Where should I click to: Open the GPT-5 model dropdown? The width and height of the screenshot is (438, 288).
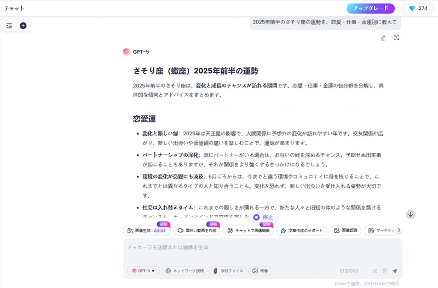pyautogui.click(x=143, y=271)
